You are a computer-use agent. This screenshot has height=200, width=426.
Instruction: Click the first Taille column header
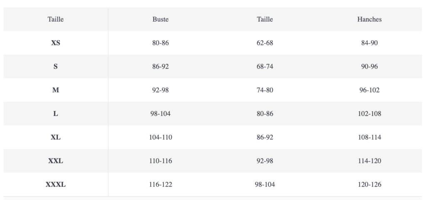tap(56, 19)
